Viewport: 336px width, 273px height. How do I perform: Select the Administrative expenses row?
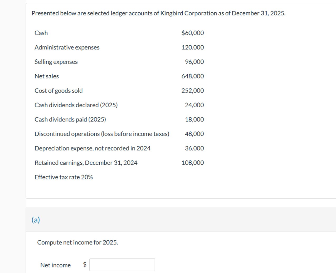67,47
